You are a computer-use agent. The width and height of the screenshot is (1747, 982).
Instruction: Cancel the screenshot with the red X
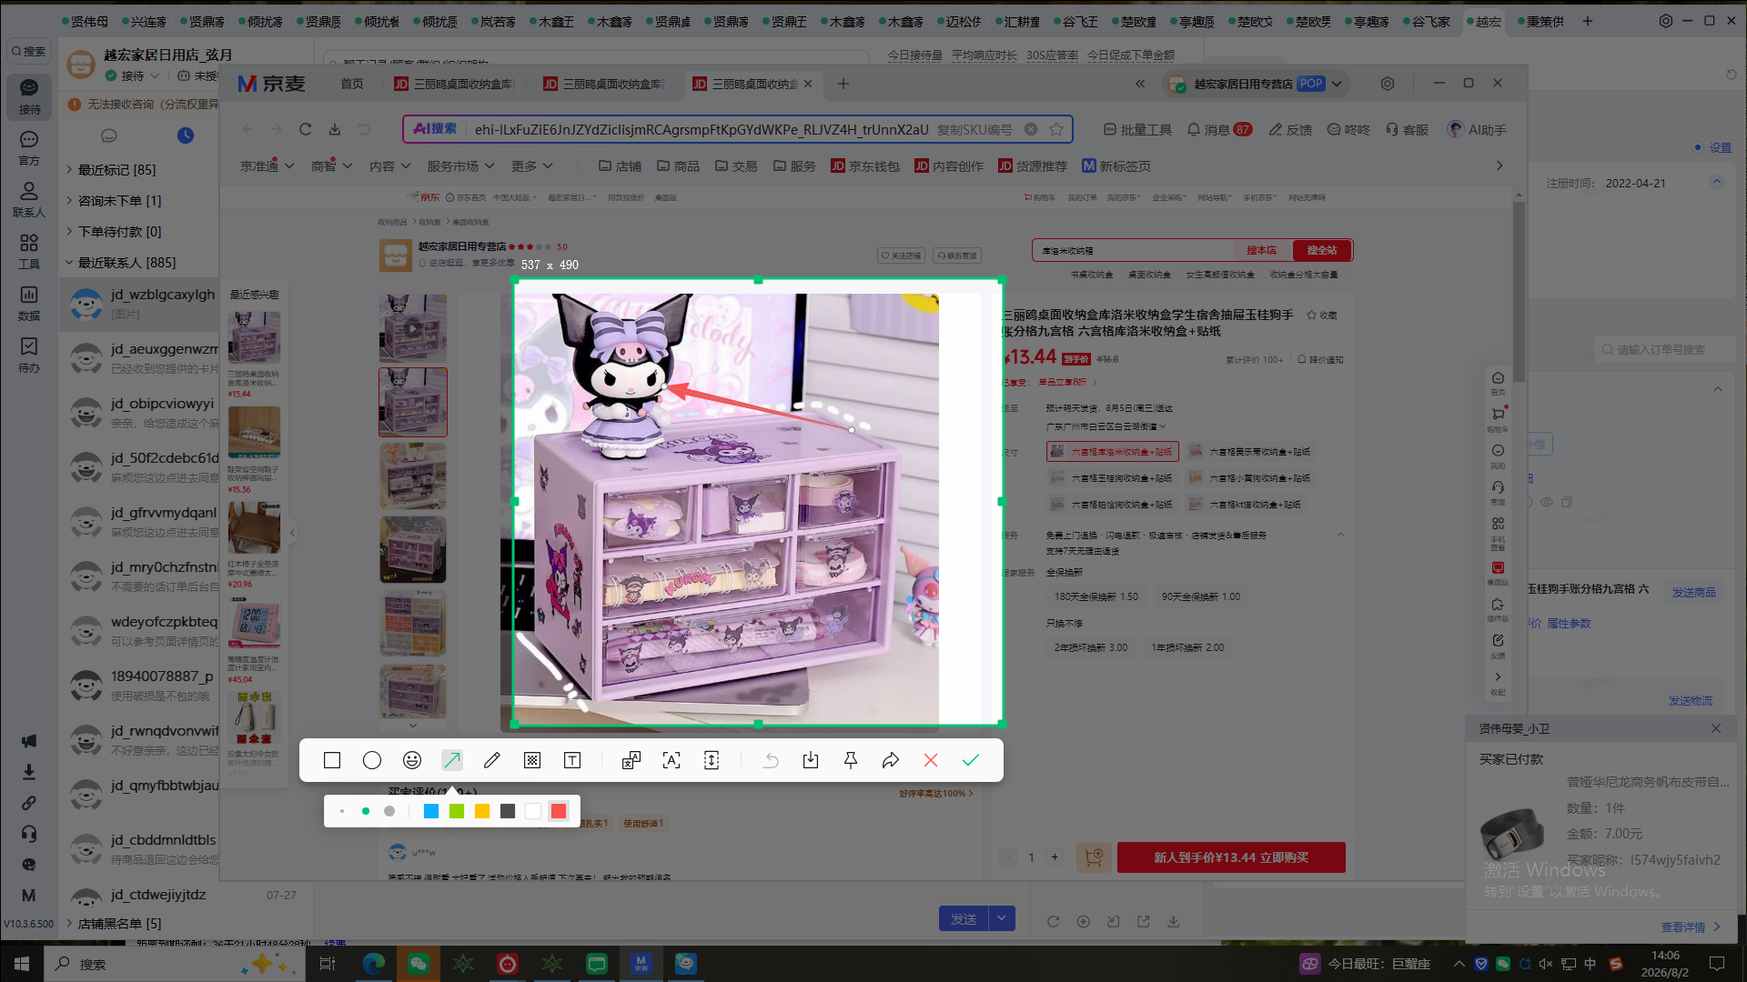point(931,760)
